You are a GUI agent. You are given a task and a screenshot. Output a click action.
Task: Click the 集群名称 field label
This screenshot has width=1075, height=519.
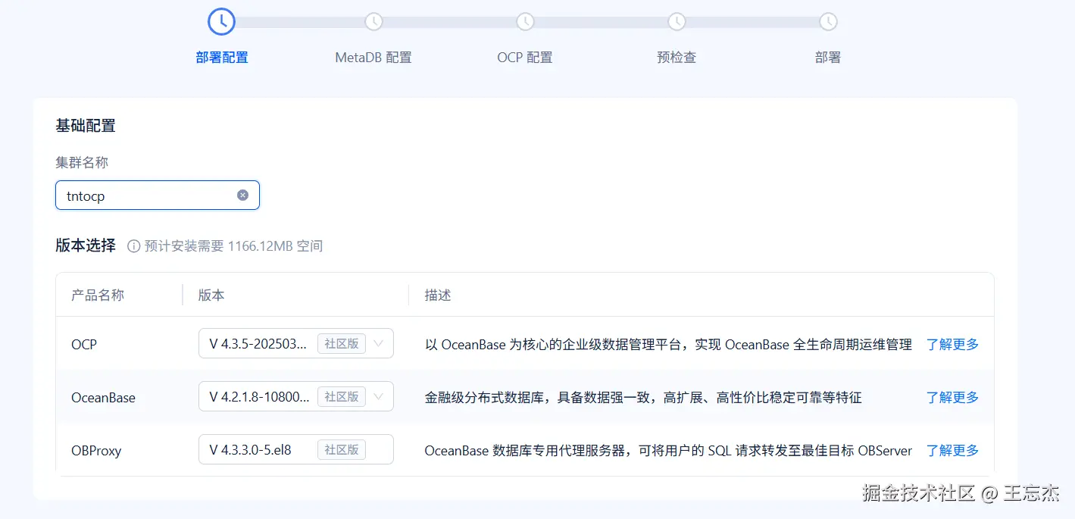pyautogui.click(x=82, y=162)
